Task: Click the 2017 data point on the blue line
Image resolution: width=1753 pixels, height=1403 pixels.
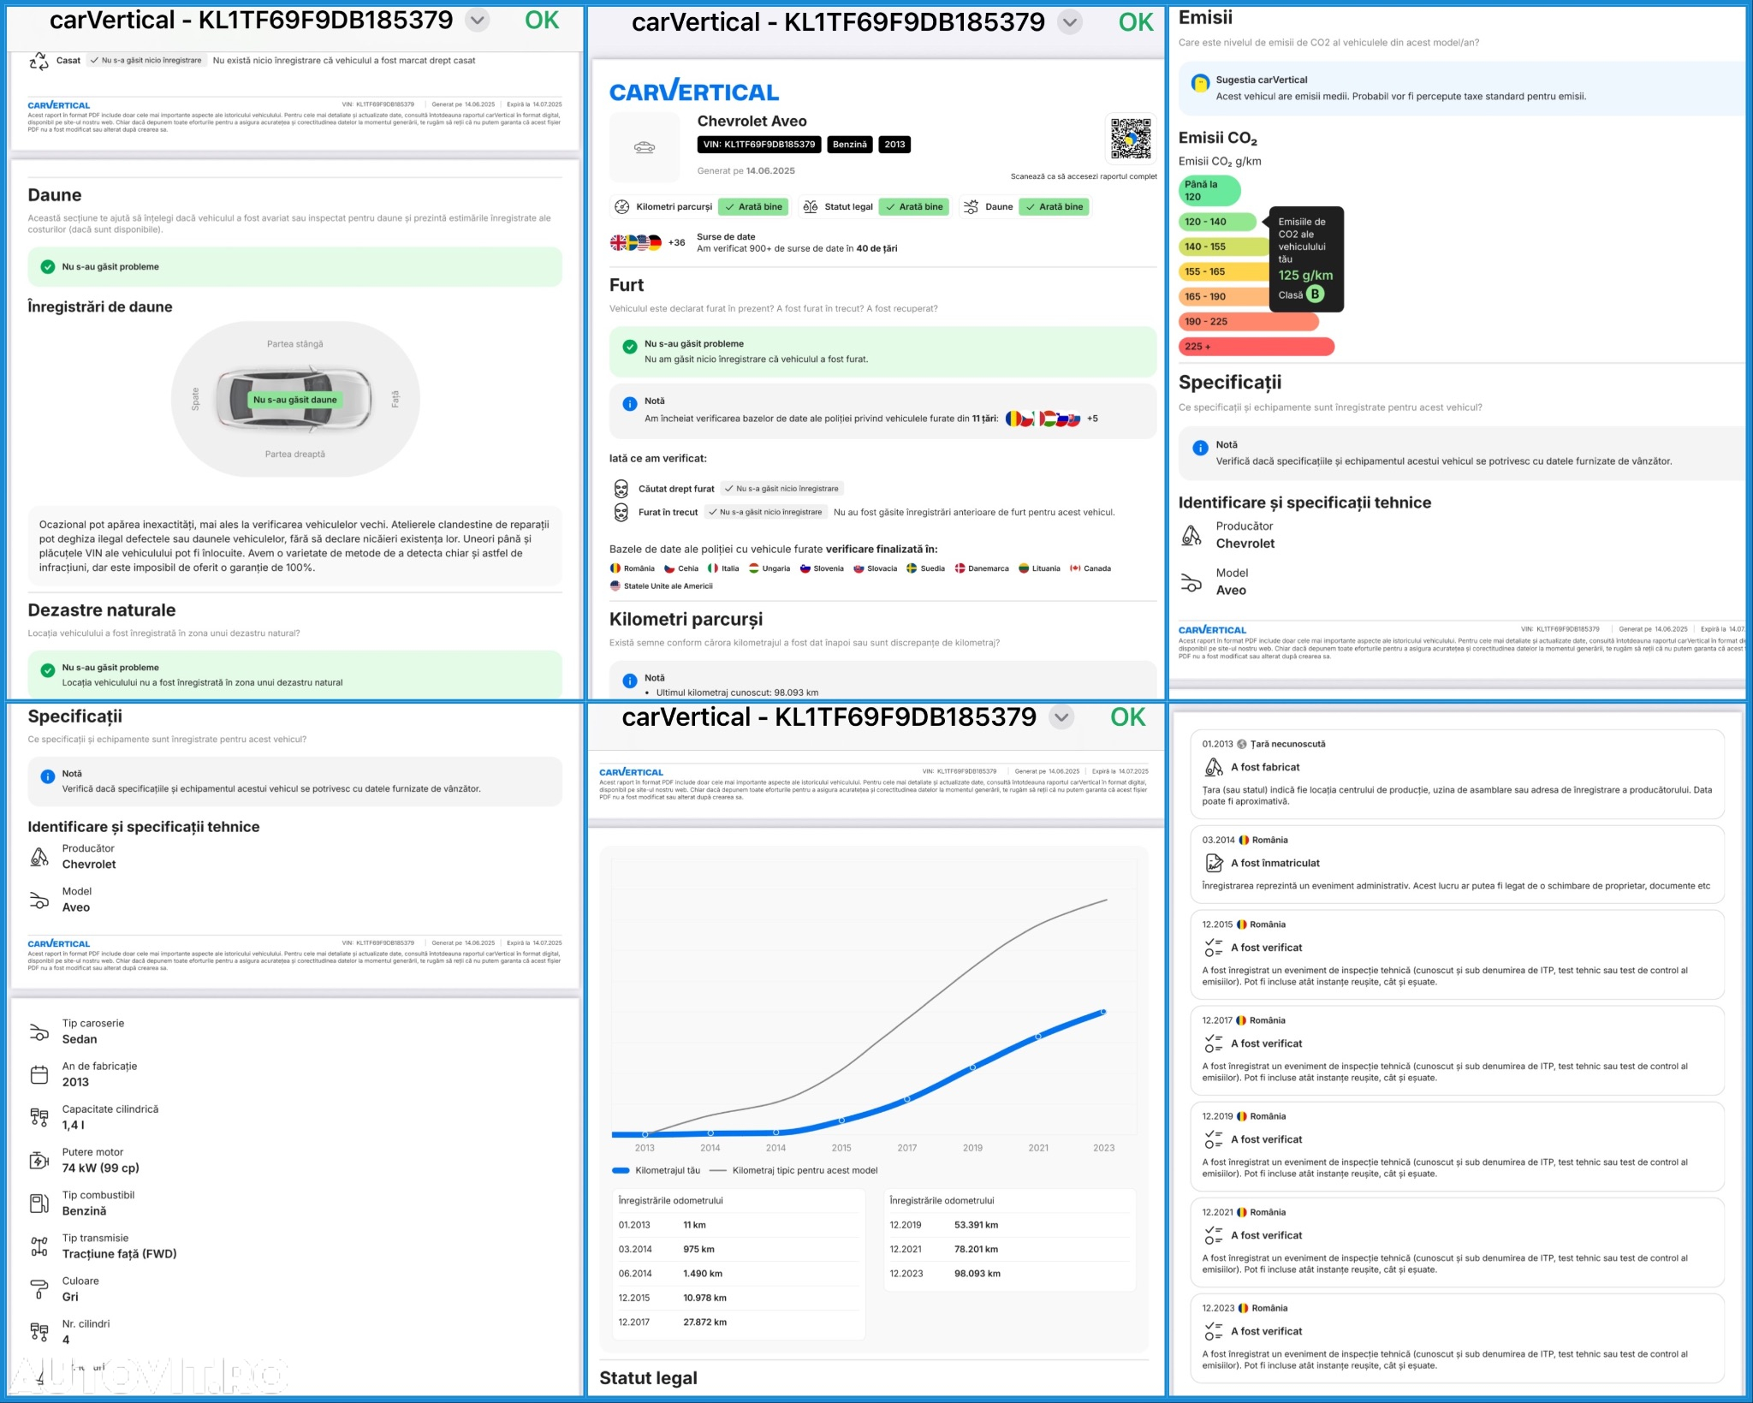Action: (907, 1098)
